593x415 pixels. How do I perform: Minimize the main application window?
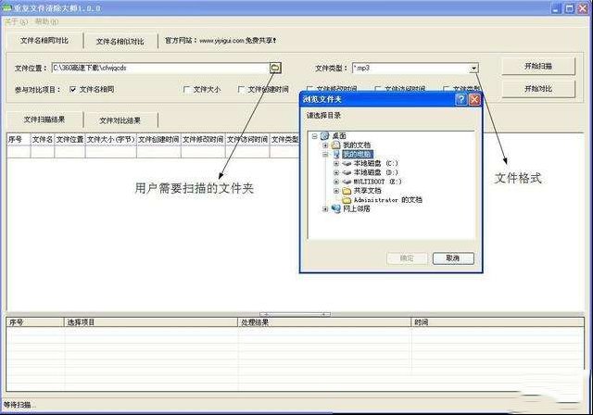[556, 8]
